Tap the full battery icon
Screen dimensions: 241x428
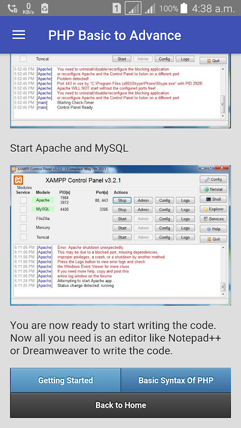[x=184, y=8]
